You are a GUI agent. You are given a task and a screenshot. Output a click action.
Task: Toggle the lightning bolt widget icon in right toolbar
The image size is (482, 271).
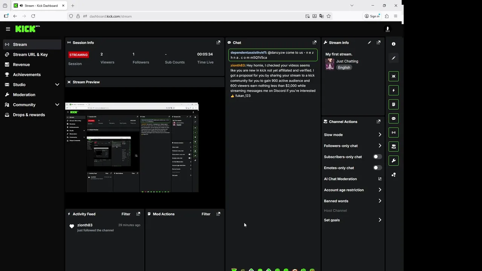394,90
